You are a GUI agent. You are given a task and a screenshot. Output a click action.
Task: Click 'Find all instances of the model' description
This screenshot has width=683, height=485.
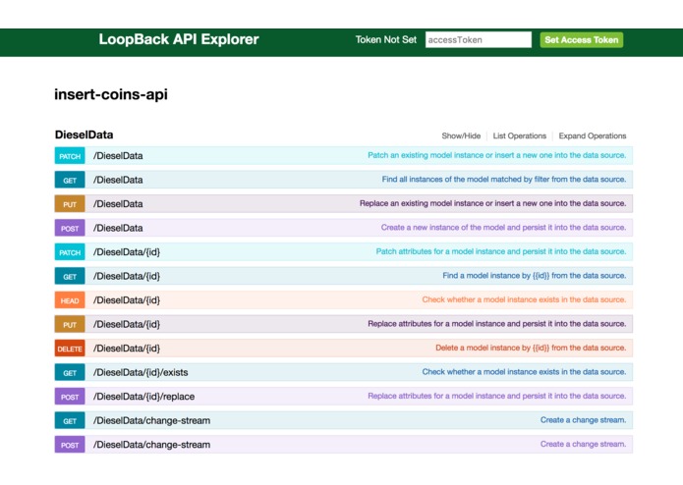point(504,180)
